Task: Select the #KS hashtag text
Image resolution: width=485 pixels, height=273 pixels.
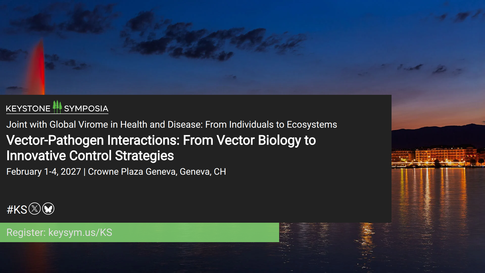Action: (17, 210)
